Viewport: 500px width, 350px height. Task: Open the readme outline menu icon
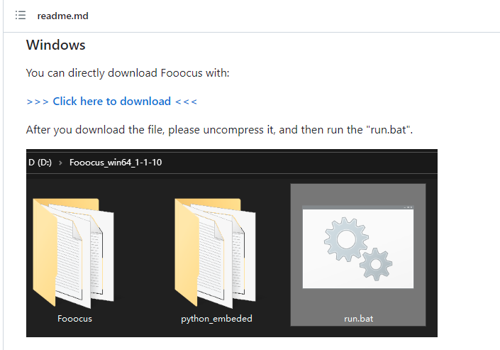tap(21, 16)
